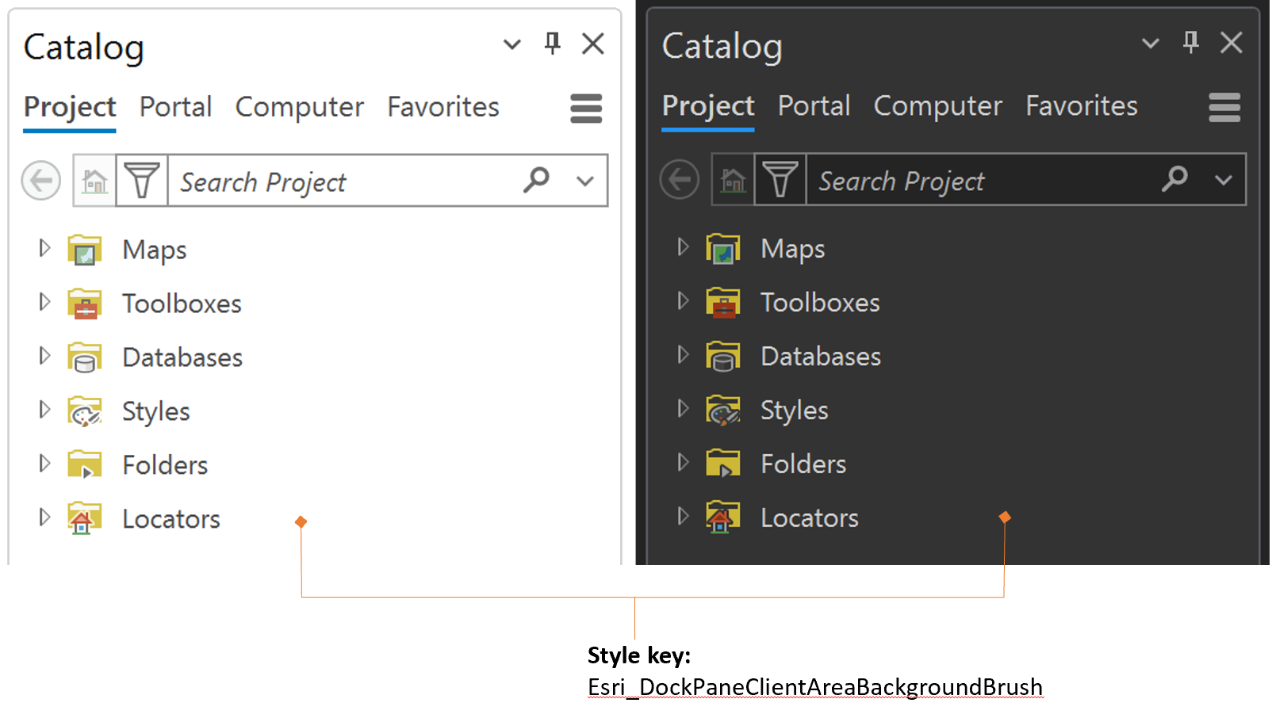Switch to Favorites tab in dark pane
Image resolution: width=1272 pixels, height=718 pixels.
tap(1081, 106)
